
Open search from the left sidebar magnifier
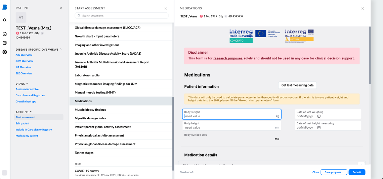(5, 20)
